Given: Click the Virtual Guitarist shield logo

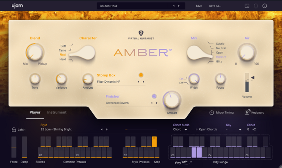Looking at the screenshot, I should (x=141, y=33).
